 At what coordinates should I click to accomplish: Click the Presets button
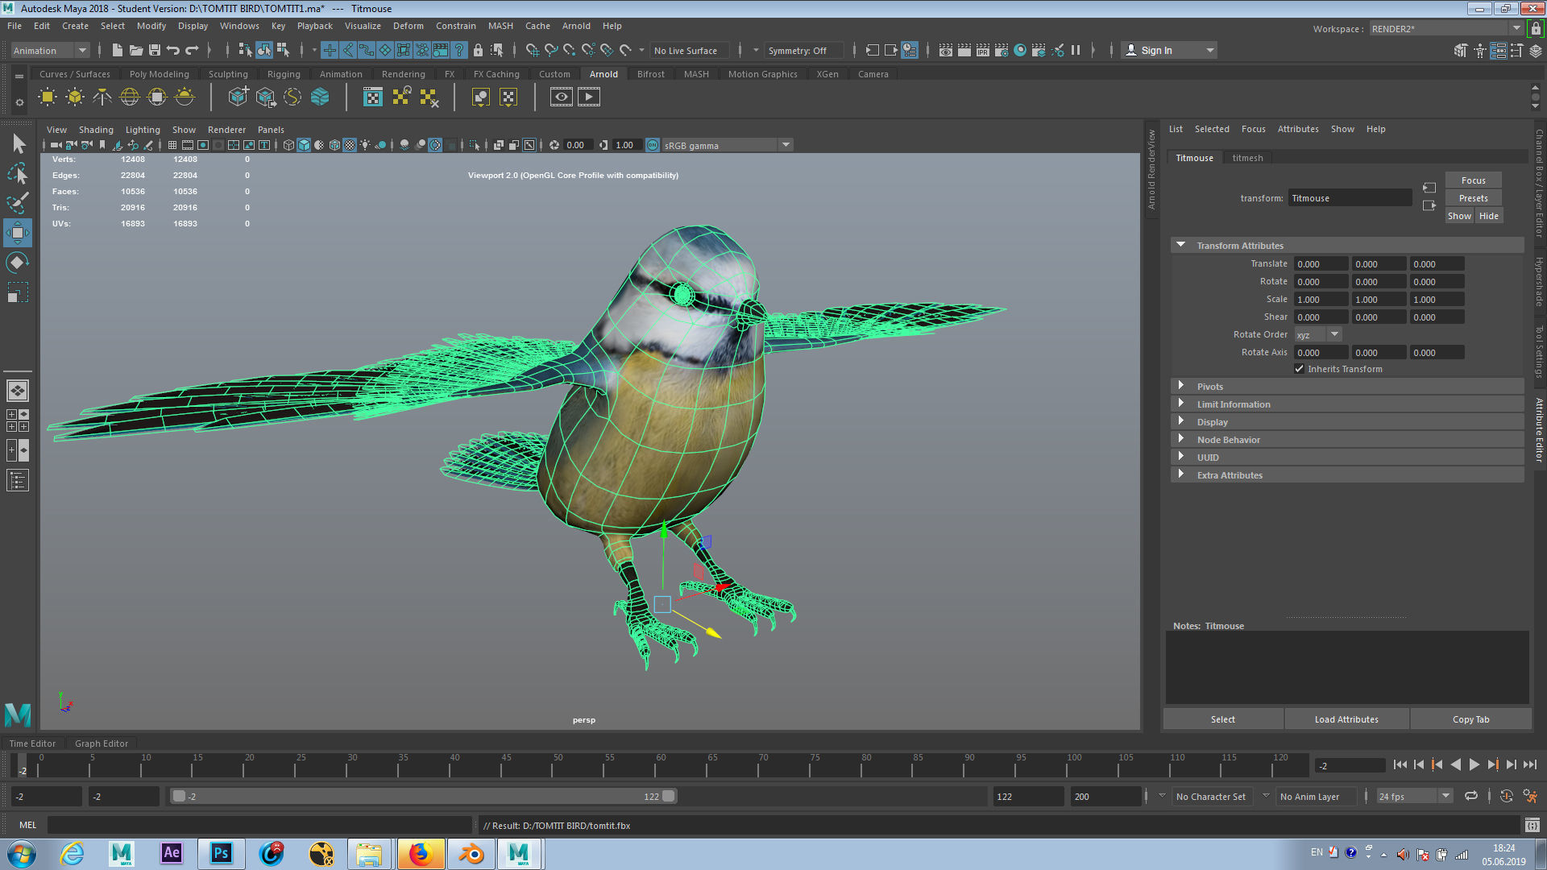click(x=1473, y=198)
